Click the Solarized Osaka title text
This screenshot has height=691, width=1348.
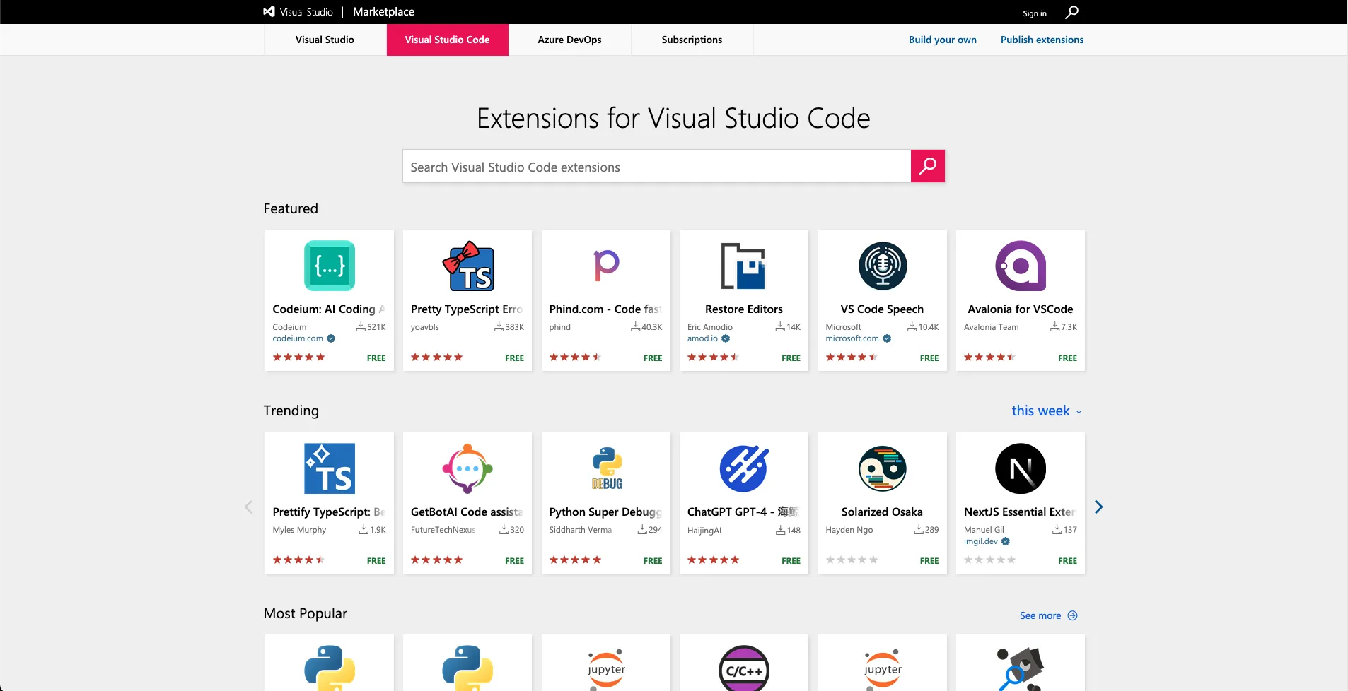[x=882, y=512]
